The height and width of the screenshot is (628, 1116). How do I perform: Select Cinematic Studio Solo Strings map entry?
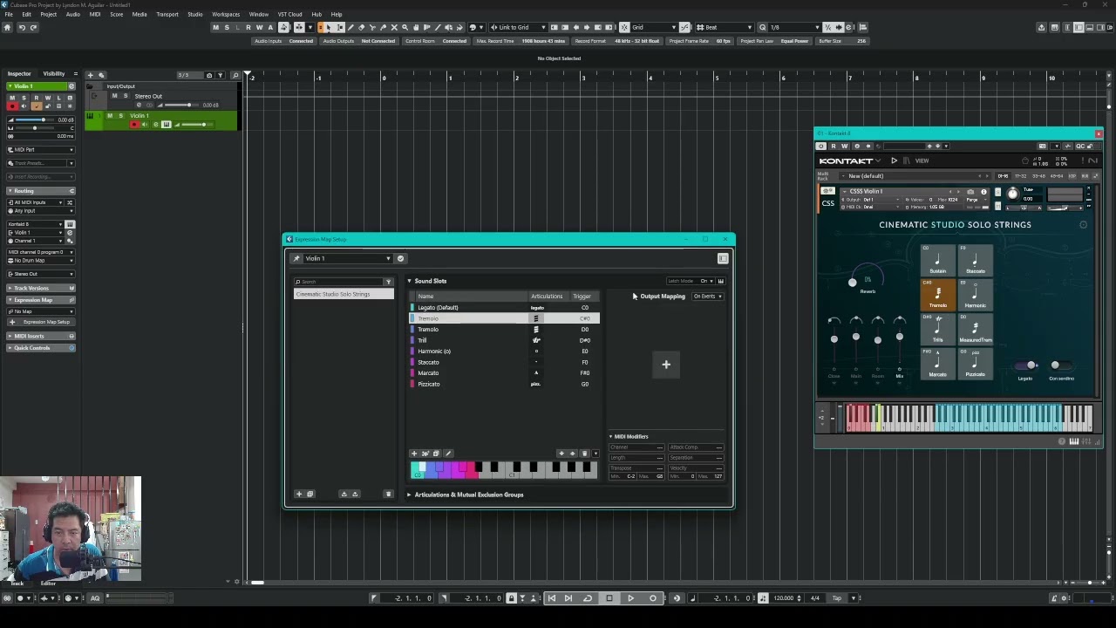[344, 295]
